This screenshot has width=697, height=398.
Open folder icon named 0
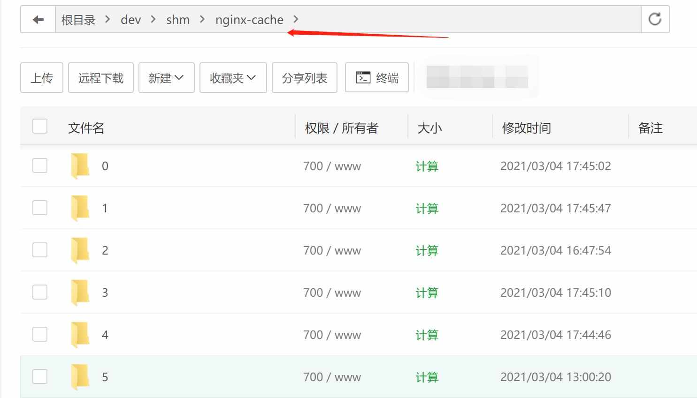(80, 165)
